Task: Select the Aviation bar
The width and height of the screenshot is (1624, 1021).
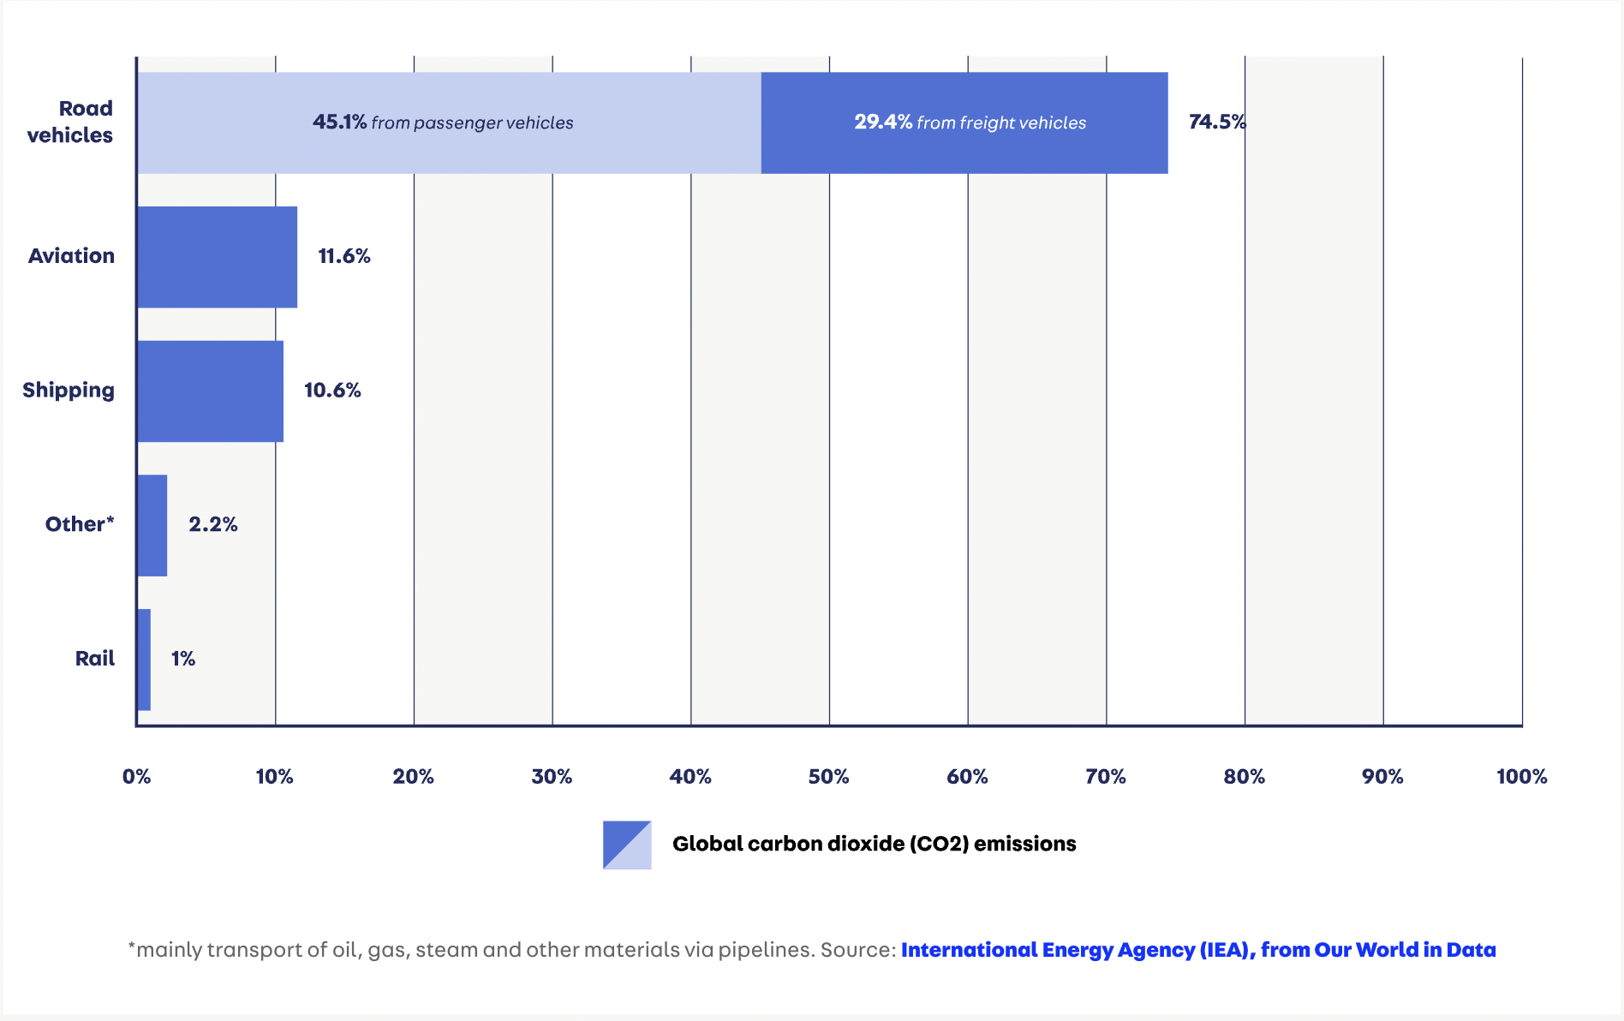Action: 218,257
